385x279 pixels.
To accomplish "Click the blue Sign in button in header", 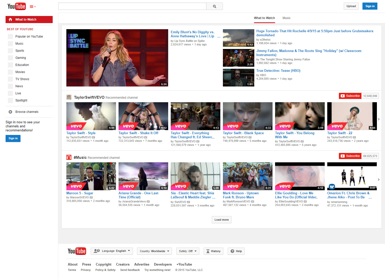I will 370,6.
